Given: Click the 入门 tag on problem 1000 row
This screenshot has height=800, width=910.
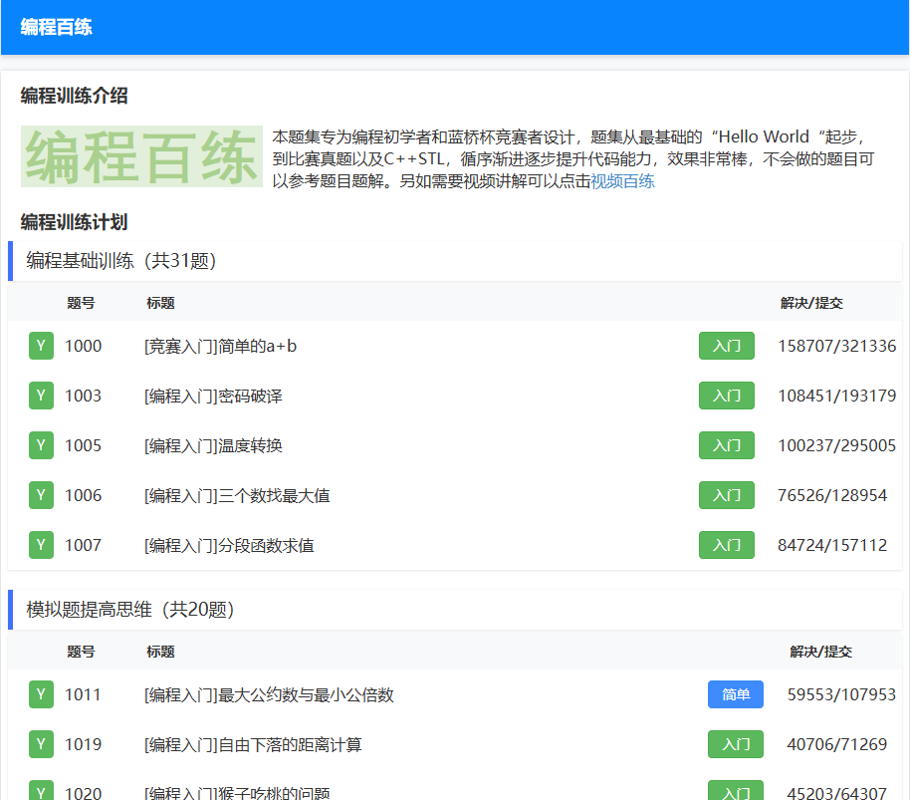Looking at the screenshot, I should [727, 346].
